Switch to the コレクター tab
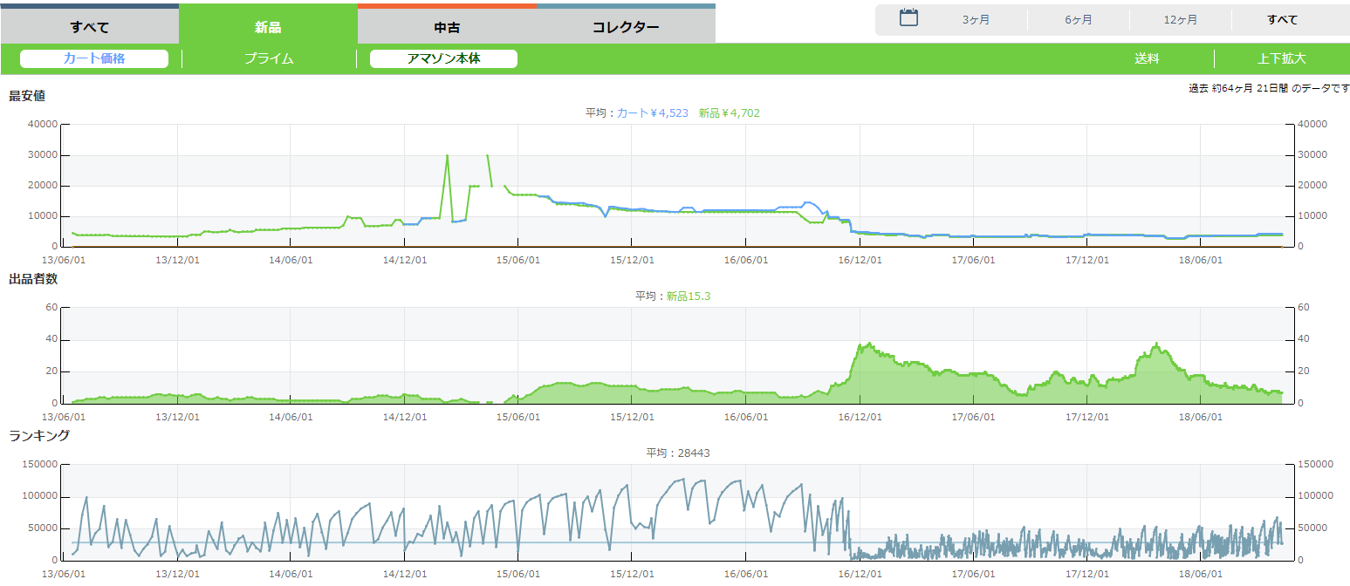This screenshot has height=586, width=1350. 626,26
